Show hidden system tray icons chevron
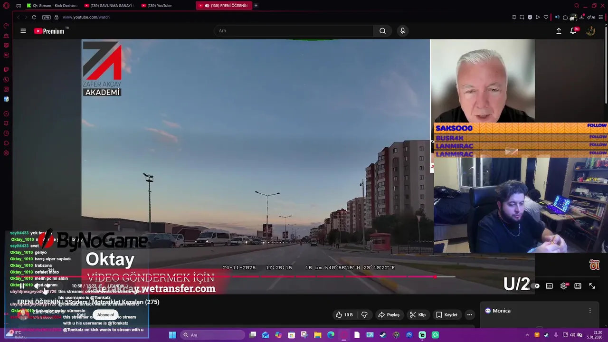Image resolution: width=608 pixels, height=342 pixels. [527, 335]
